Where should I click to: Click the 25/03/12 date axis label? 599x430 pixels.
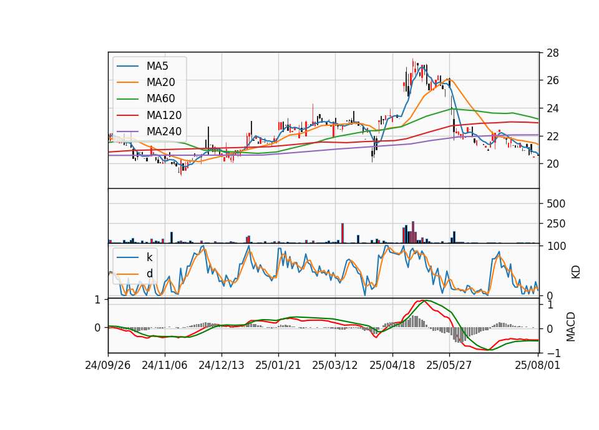(335, 365)
